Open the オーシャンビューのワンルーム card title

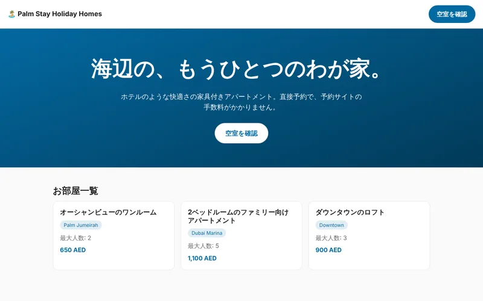point(109,213)
